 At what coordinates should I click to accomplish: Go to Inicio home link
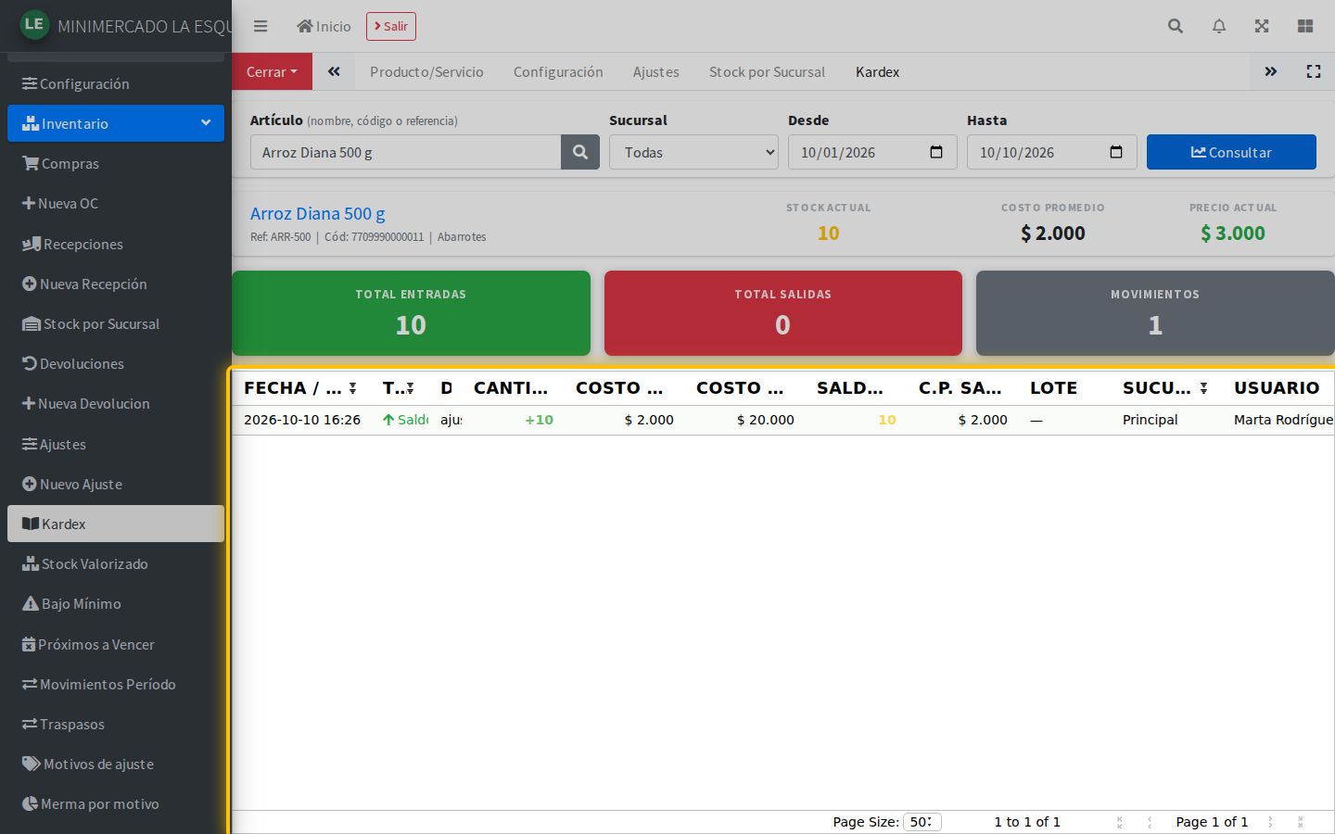coord(324,26)
